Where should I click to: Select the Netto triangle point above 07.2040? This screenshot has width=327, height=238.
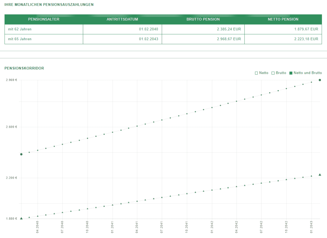pos(63,212)
